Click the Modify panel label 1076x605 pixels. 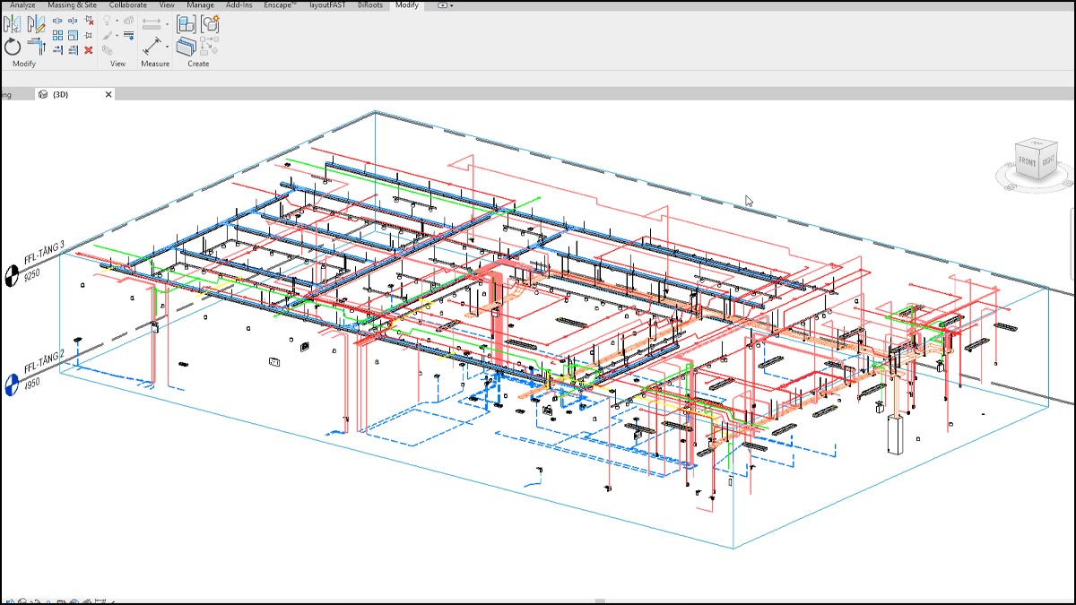click(x=24, y=64)
